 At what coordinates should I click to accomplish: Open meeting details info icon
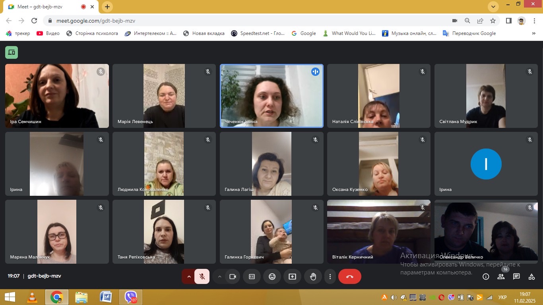coord(485,277)
